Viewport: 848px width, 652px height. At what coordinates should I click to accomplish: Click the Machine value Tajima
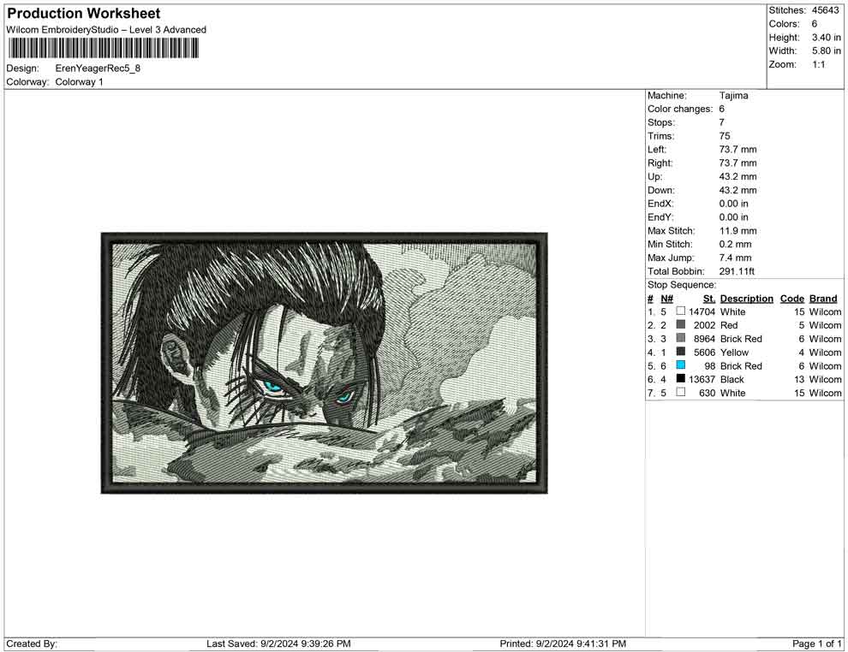(734, 95)
